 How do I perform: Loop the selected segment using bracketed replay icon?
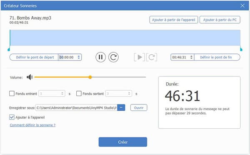[x=152, y=57]
